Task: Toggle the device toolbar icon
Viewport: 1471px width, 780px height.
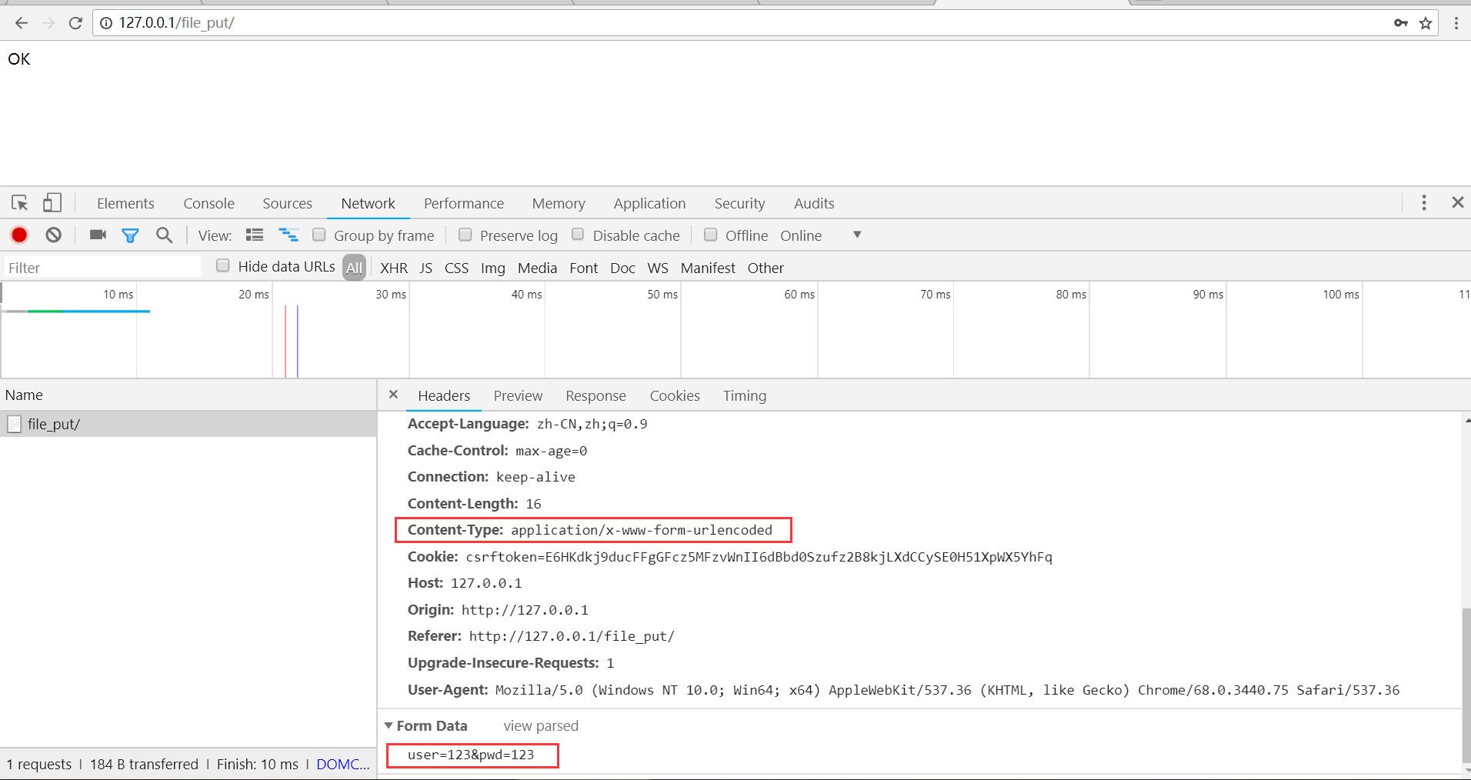Action: (52, 203)
